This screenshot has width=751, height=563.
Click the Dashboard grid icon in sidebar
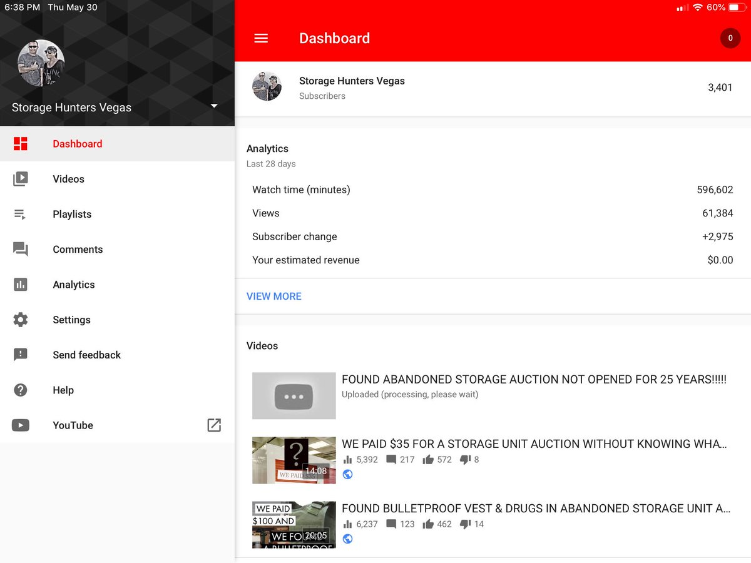[x=21, y=144]
